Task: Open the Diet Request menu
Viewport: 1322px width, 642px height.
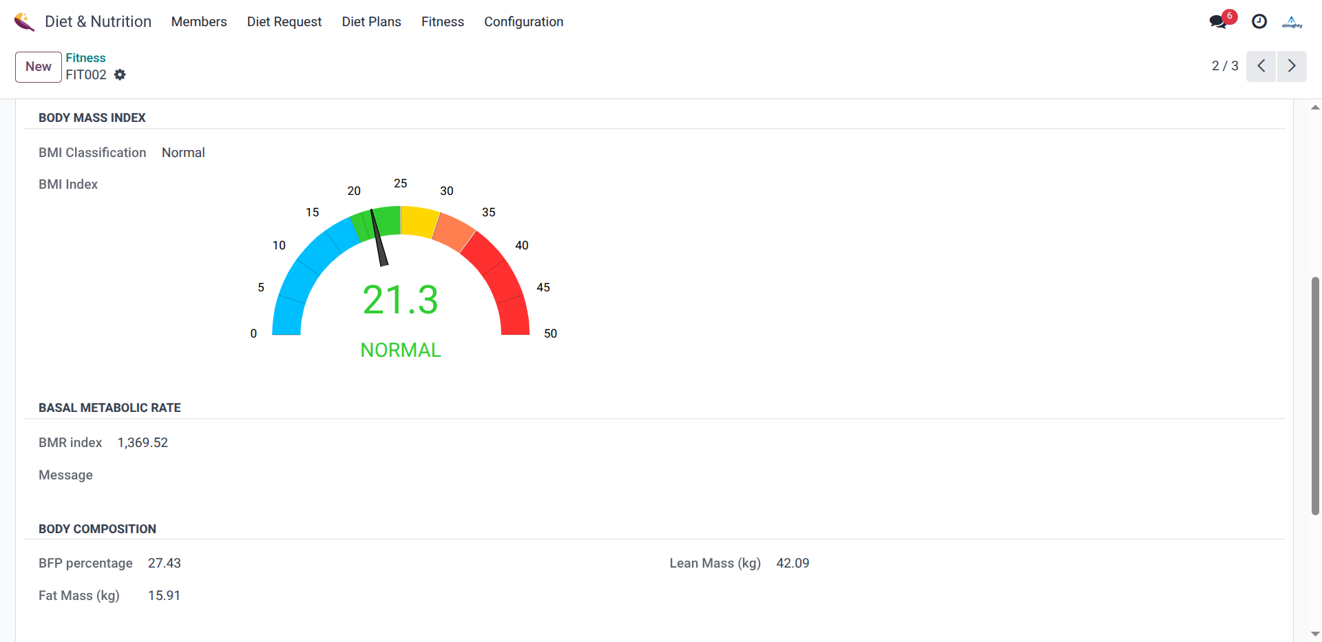Action: 284,22
